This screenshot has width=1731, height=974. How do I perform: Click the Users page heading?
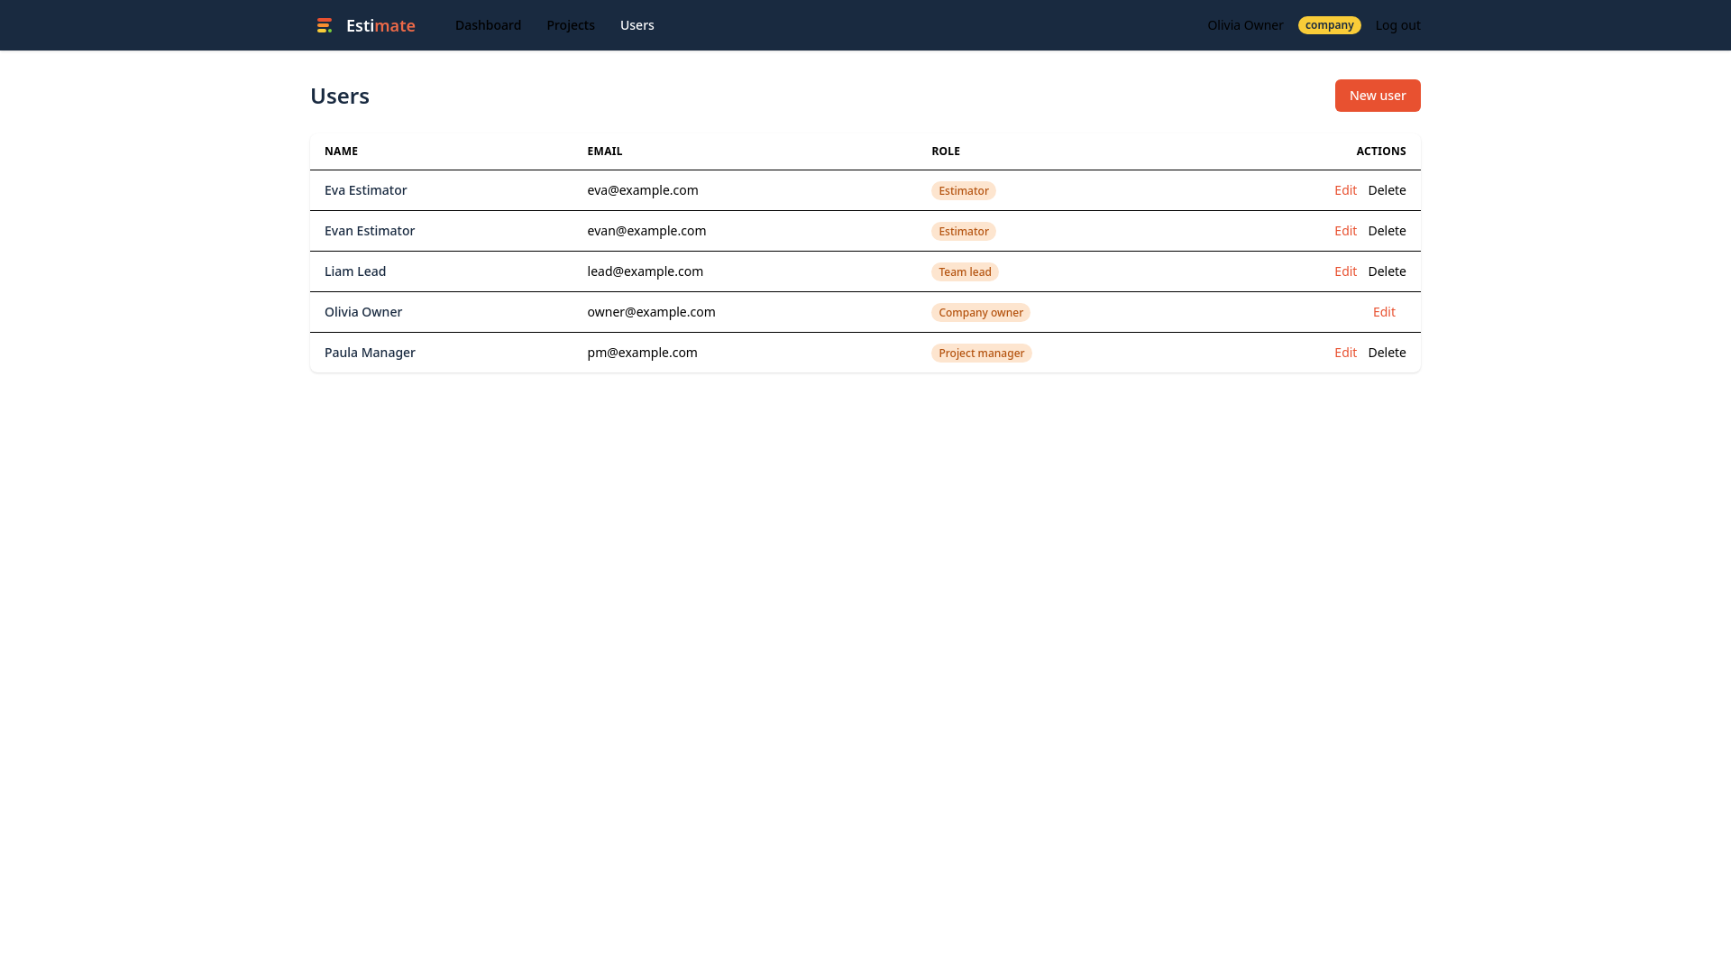pyautogui.click(x=340, y=96)
